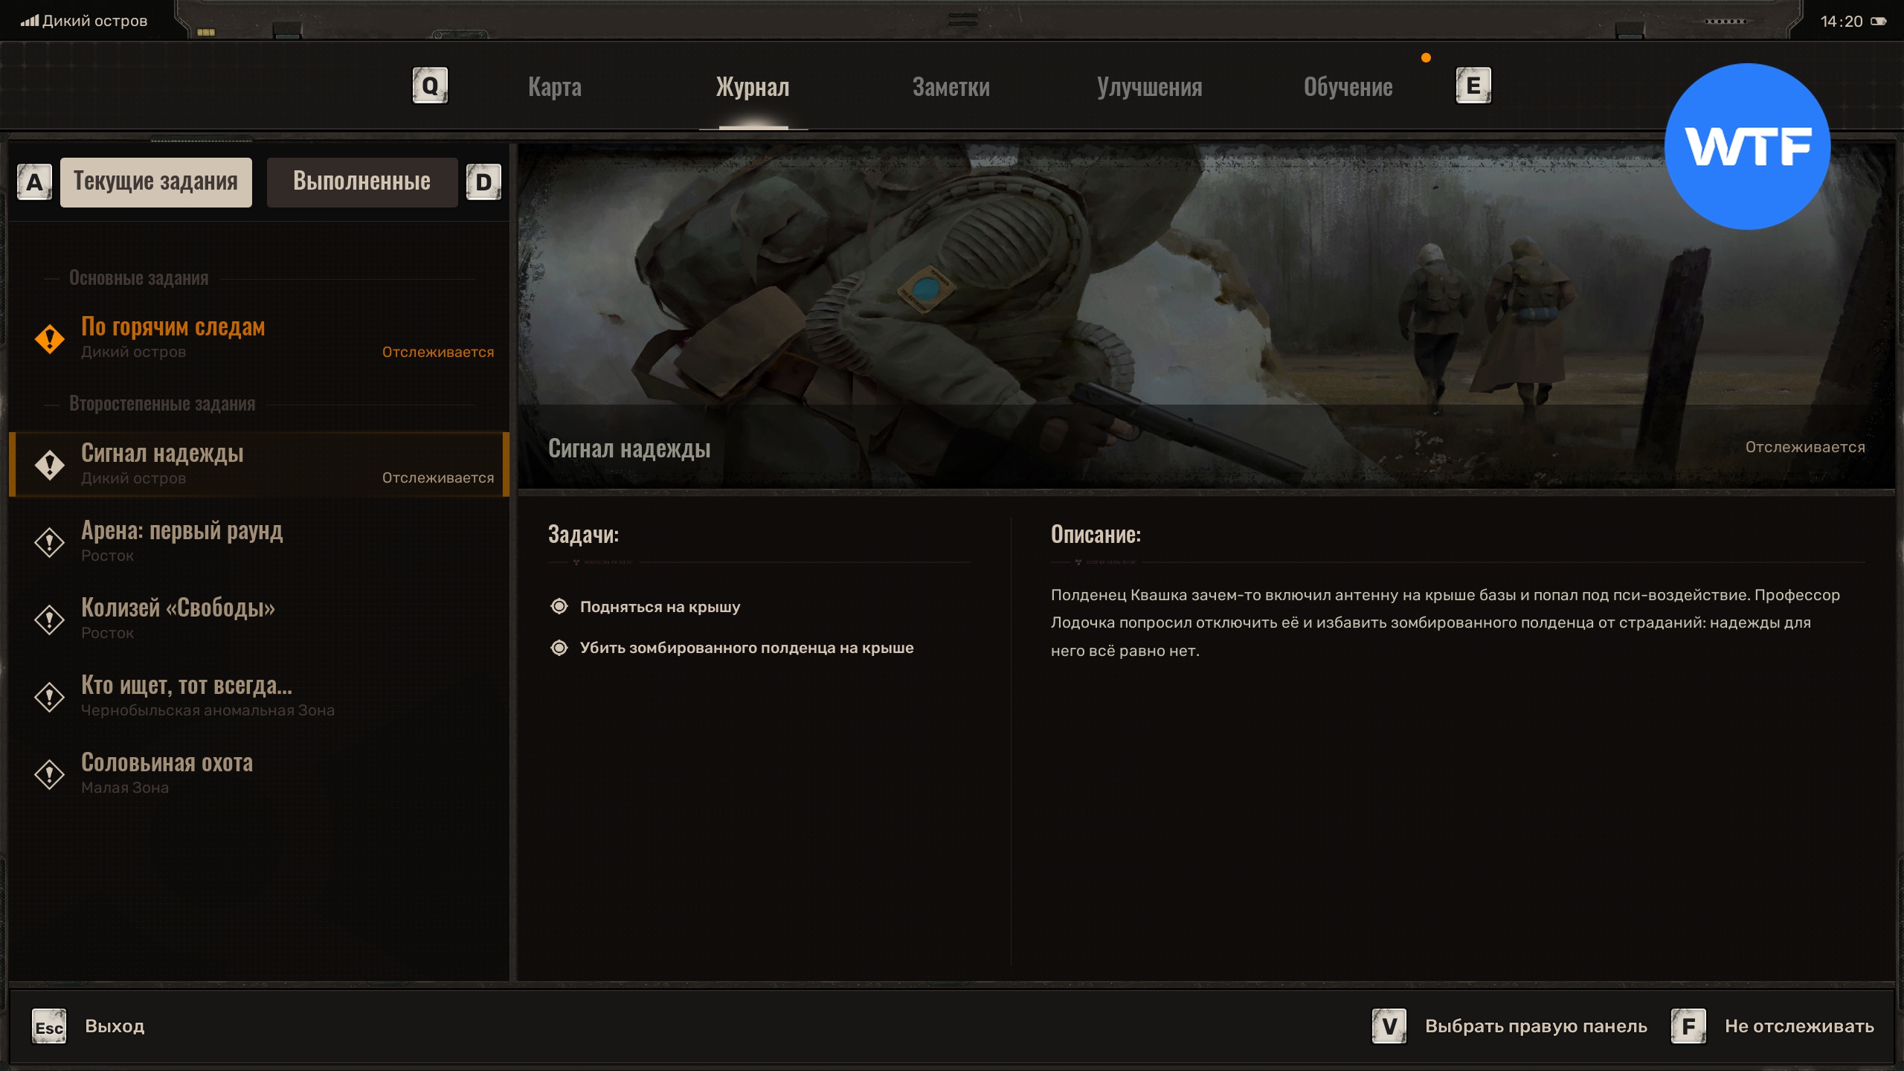
Task: Open the Карта tab
Action: click(x=554, y=87)
